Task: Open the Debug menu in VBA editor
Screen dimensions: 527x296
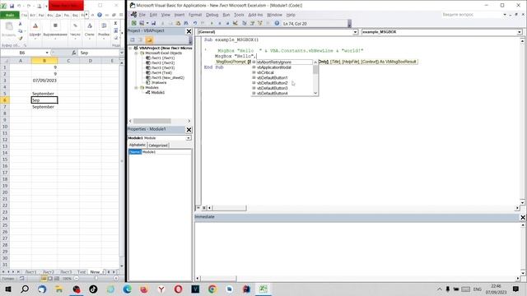Action: [x=212, y=15]
